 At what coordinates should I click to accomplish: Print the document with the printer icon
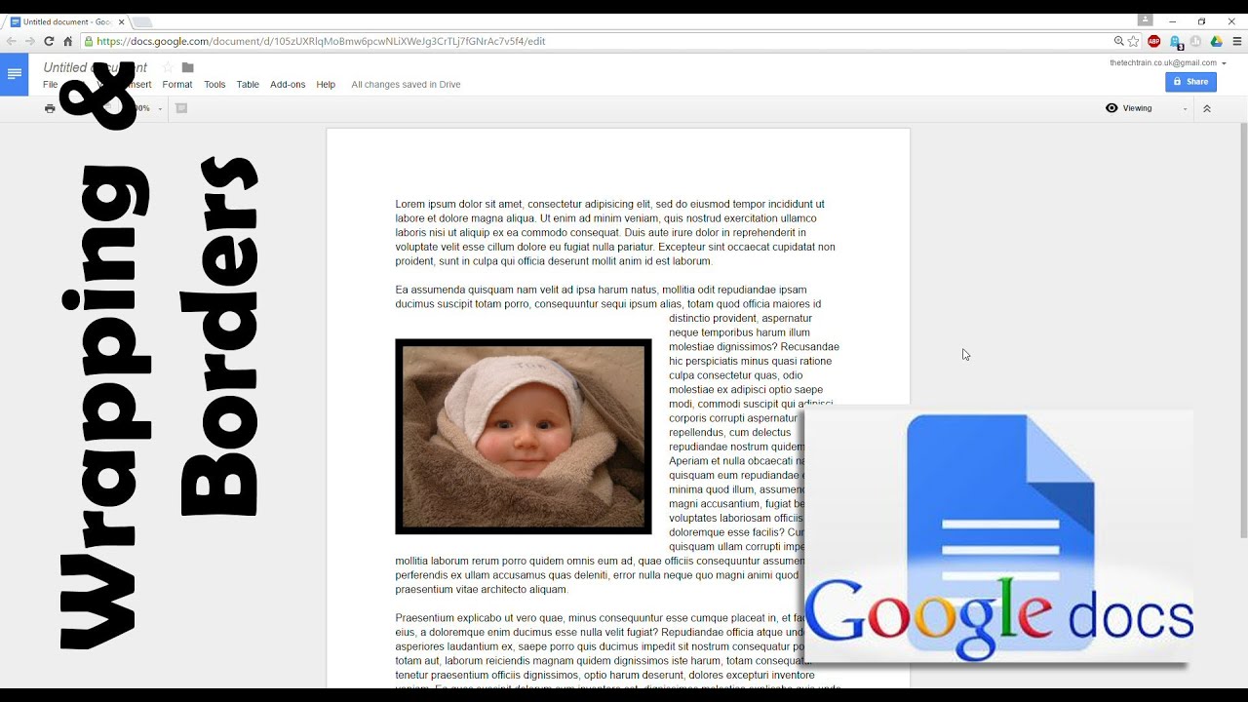(50, 108)
